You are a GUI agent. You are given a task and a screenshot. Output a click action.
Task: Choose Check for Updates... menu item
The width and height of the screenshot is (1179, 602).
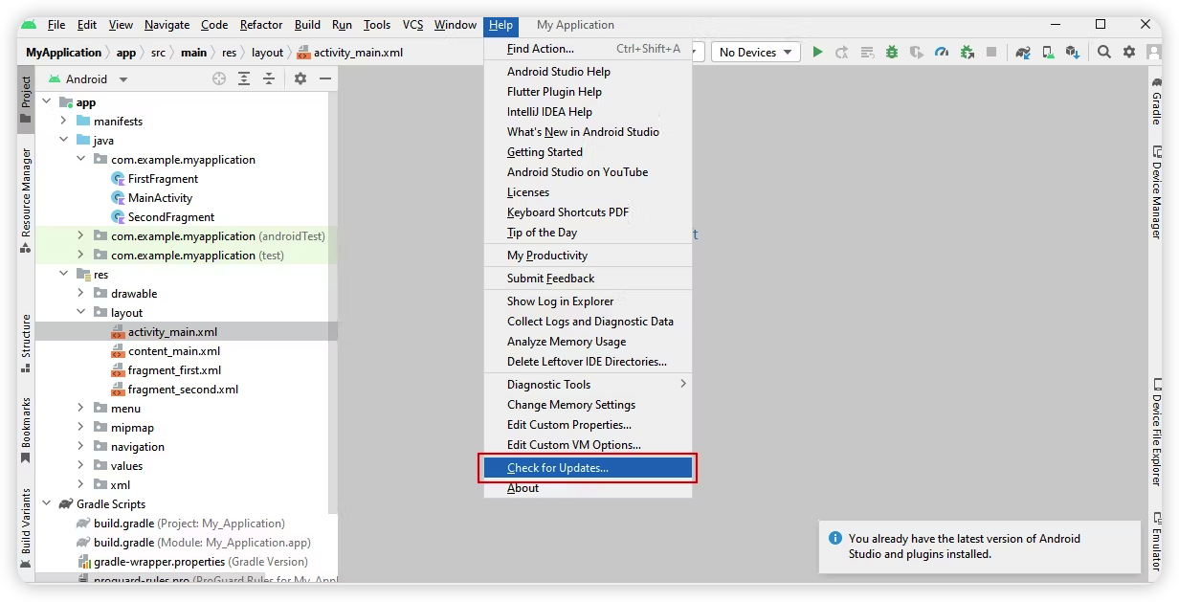click(588, 468)
